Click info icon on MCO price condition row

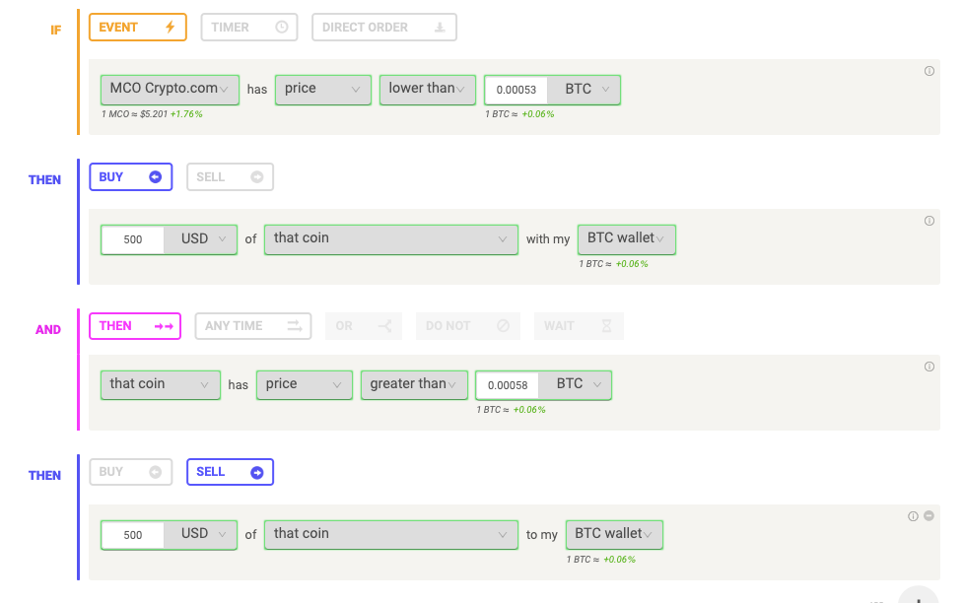point(929,71)
